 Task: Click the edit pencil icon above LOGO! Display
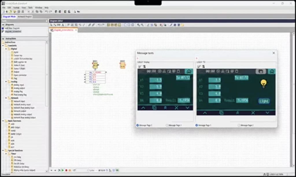(140, 67)
